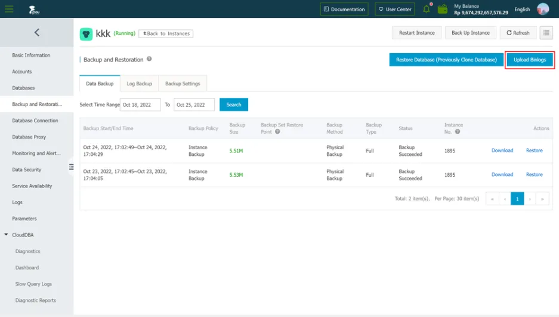Open Service Availability in sidebar

[32, 186]
